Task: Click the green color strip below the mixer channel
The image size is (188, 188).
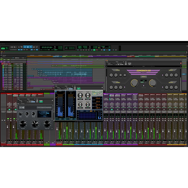Action: (47, 144)
